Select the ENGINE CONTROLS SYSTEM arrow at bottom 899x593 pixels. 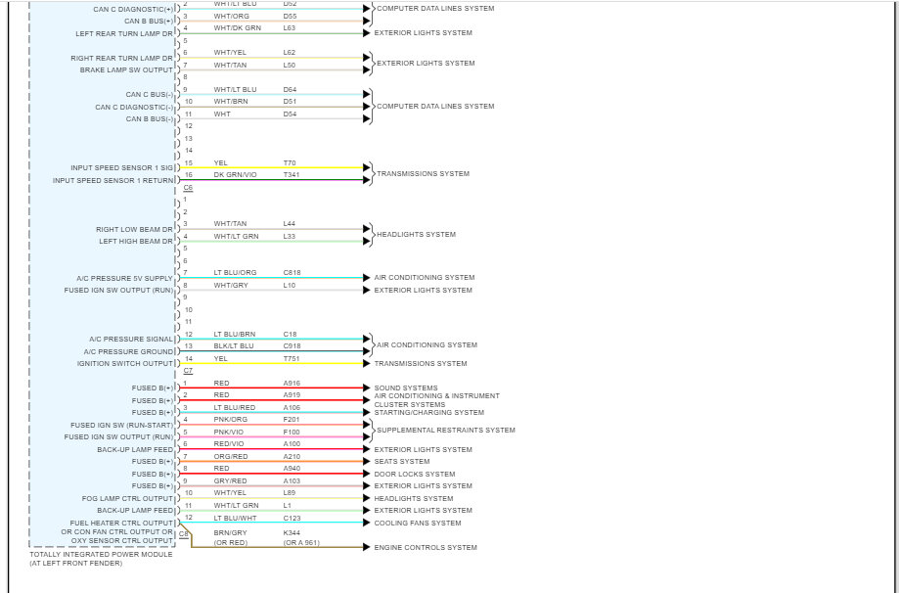click(x=364, y=547)
